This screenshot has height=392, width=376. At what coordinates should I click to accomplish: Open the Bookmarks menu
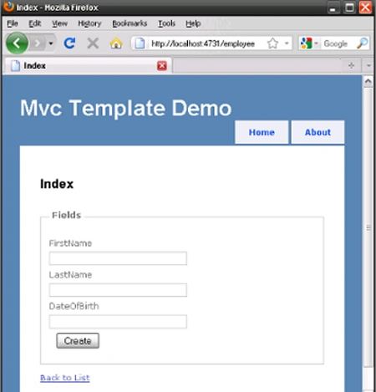(130, 23)
